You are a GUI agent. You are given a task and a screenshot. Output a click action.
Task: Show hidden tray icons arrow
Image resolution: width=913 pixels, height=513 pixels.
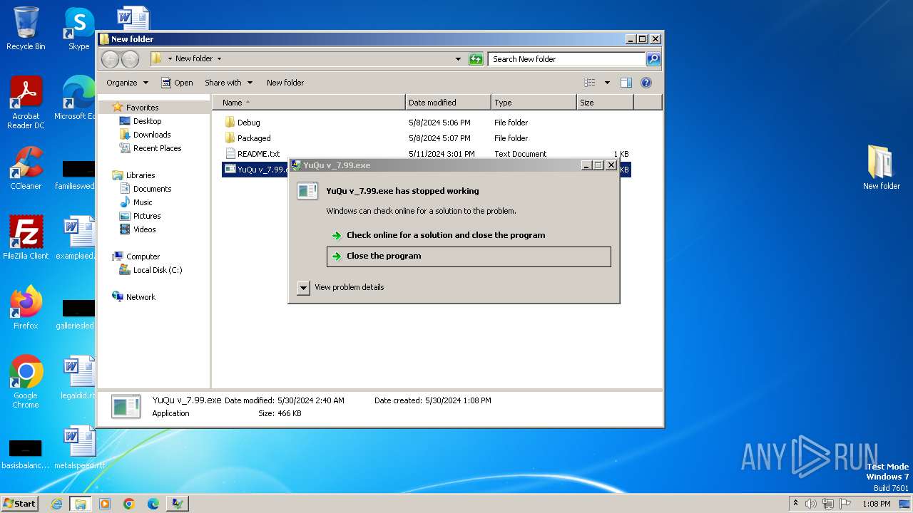tap(795, 504)
